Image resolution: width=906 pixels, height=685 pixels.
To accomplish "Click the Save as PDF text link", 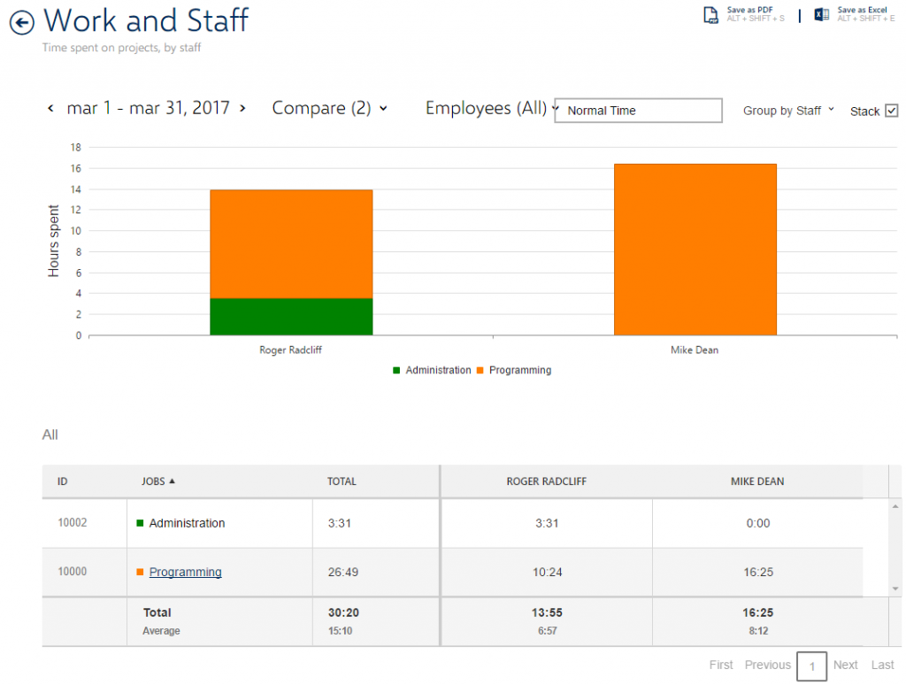I will [x=749, y=10].
